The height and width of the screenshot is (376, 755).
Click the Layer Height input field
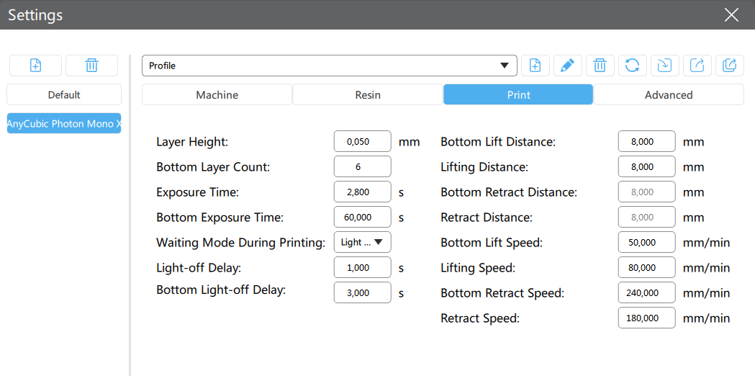point(363,142)
